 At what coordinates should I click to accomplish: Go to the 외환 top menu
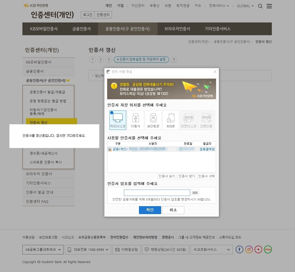click(x=168, y=6)
